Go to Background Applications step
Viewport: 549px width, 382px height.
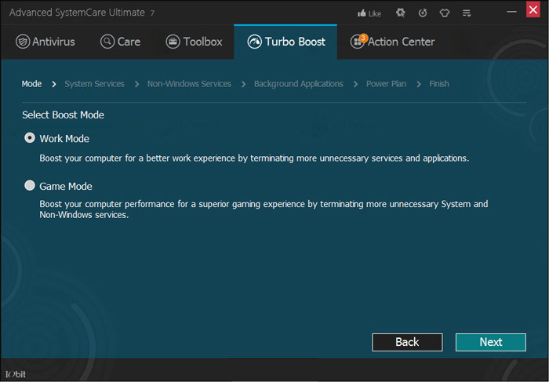[299, 84]
